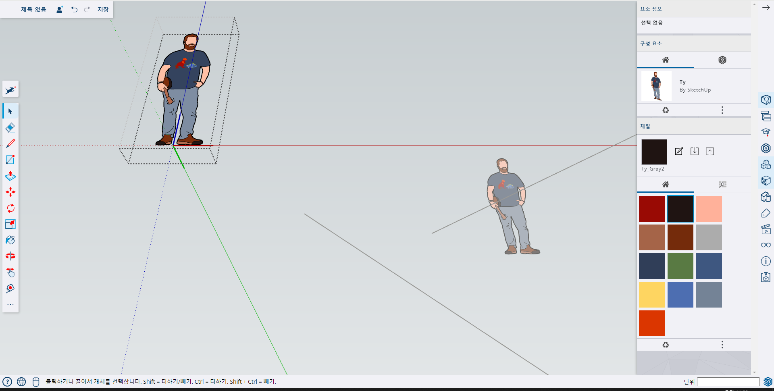The image size is (774, 391).
Task: Open components panel three-dot menu
Action: tap(722, 110)
